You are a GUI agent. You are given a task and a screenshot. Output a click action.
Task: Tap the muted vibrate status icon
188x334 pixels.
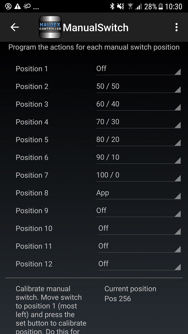pyautogui.click(x=120, y=6)
